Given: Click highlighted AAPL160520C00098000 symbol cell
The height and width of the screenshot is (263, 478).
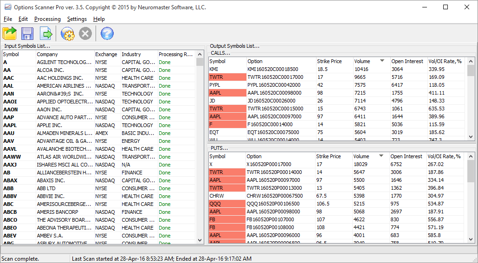Looking at the screenshot, I should (227, 93).
